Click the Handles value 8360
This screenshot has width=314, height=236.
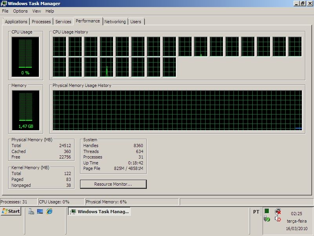[x=138, y=146]
